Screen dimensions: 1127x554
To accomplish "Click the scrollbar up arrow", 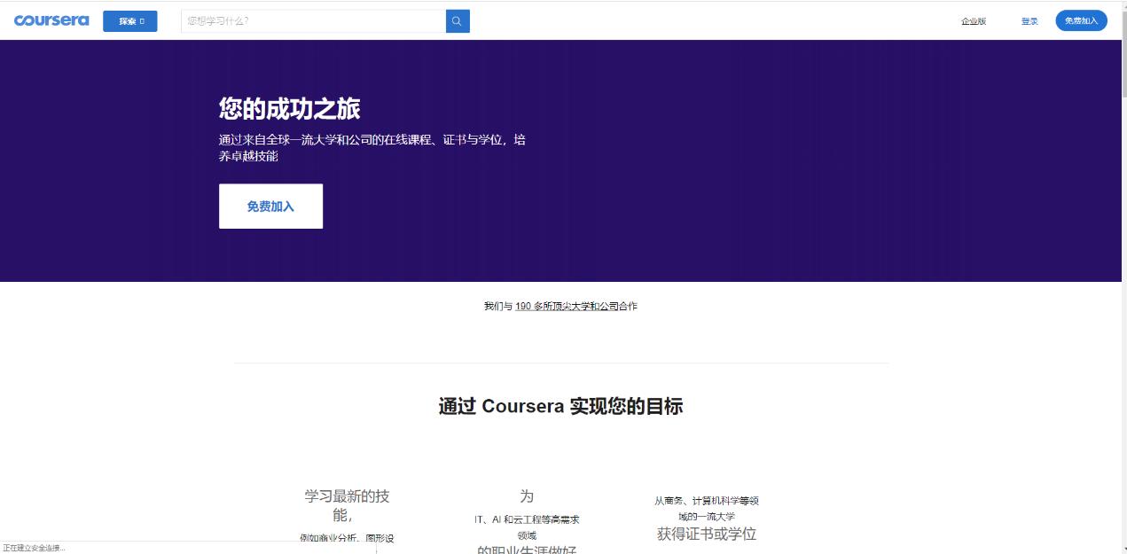I will (1122, 6).
